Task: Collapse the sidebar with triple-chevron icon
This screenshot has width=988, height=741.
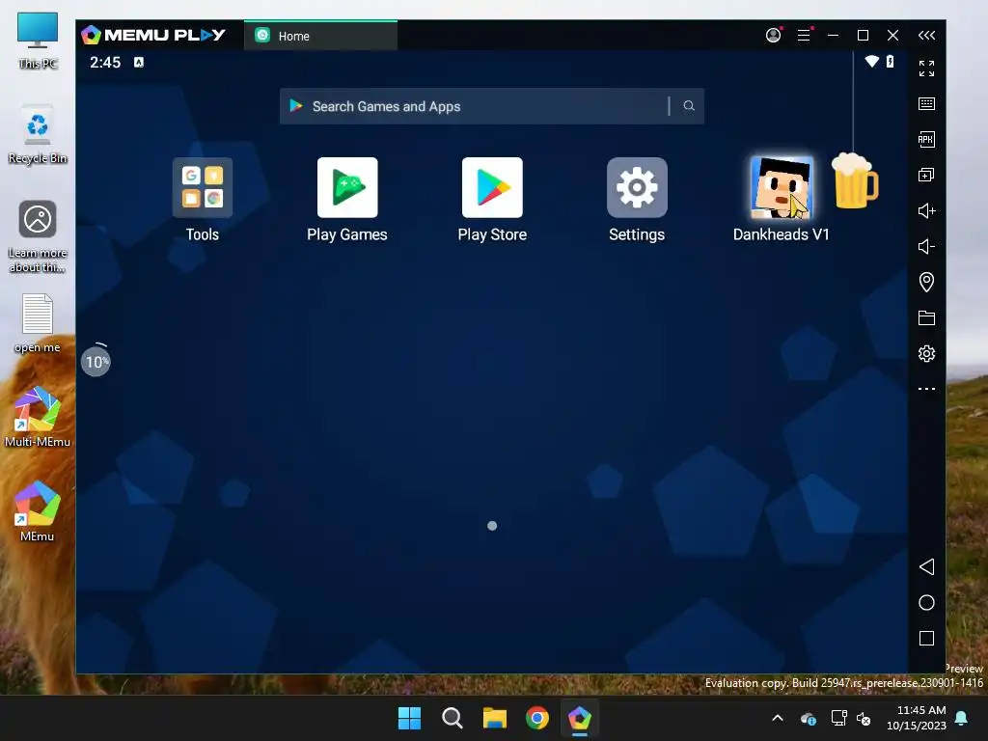Action: coord(926,36)
